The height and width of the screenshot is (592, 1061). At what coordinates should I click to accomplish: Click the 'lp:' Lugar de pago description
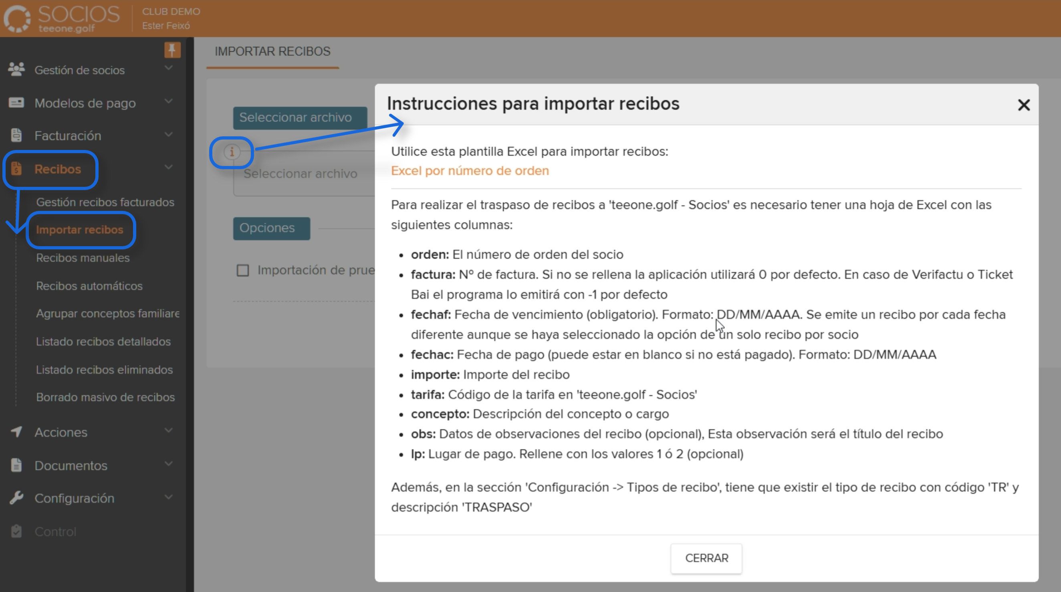coord(577,454)
